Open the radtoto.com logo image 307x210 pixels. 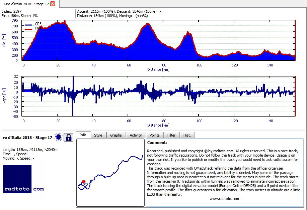(x=17, y=179)
